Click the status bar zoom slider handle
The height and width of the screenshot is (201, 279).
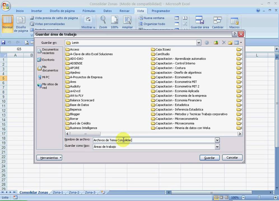click(259, 197)
